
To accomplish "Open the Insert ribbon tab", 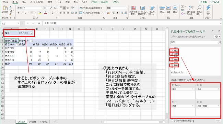I will pos(24,2).
